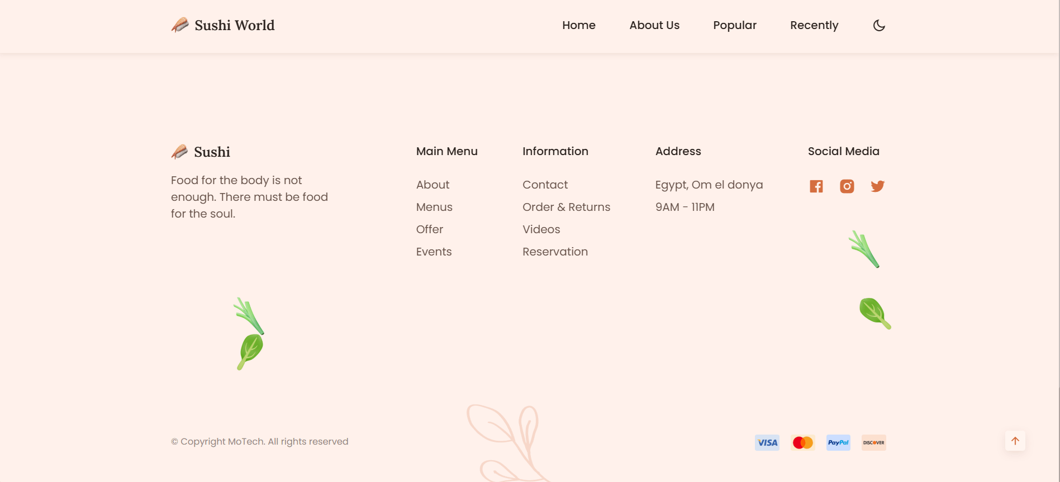Click the Visa payment card icon
Image resolution: width=1060 pixels, height=482 pixels.
point(767,442)
